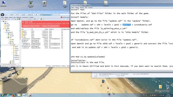Open the Windows Start button
The width and height of the screenshot is (173, 97).
click(x=2, y=95)
